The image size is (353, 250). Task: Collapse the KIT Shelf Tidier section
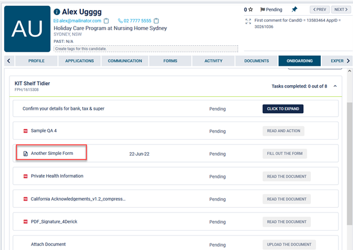[x=335, y=86]
